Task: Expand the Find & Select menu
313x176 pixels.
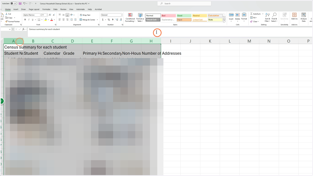Action: pyautogui.click(x=274, y=17)
